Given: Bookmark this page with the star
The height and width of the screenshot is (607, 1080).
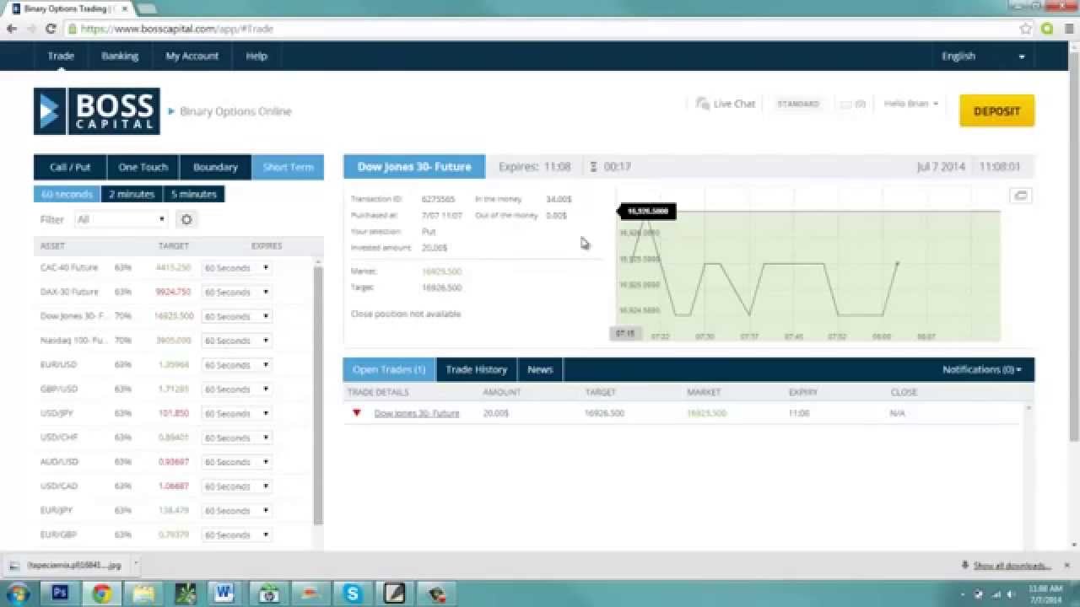Looking at the screenshot, I should [x=1025, y=29].
